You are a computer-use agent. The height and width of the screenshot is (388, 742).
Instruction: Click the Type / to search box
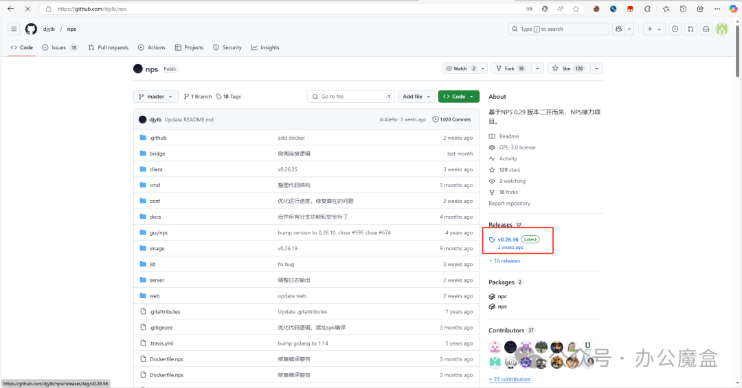coord(559,29)
